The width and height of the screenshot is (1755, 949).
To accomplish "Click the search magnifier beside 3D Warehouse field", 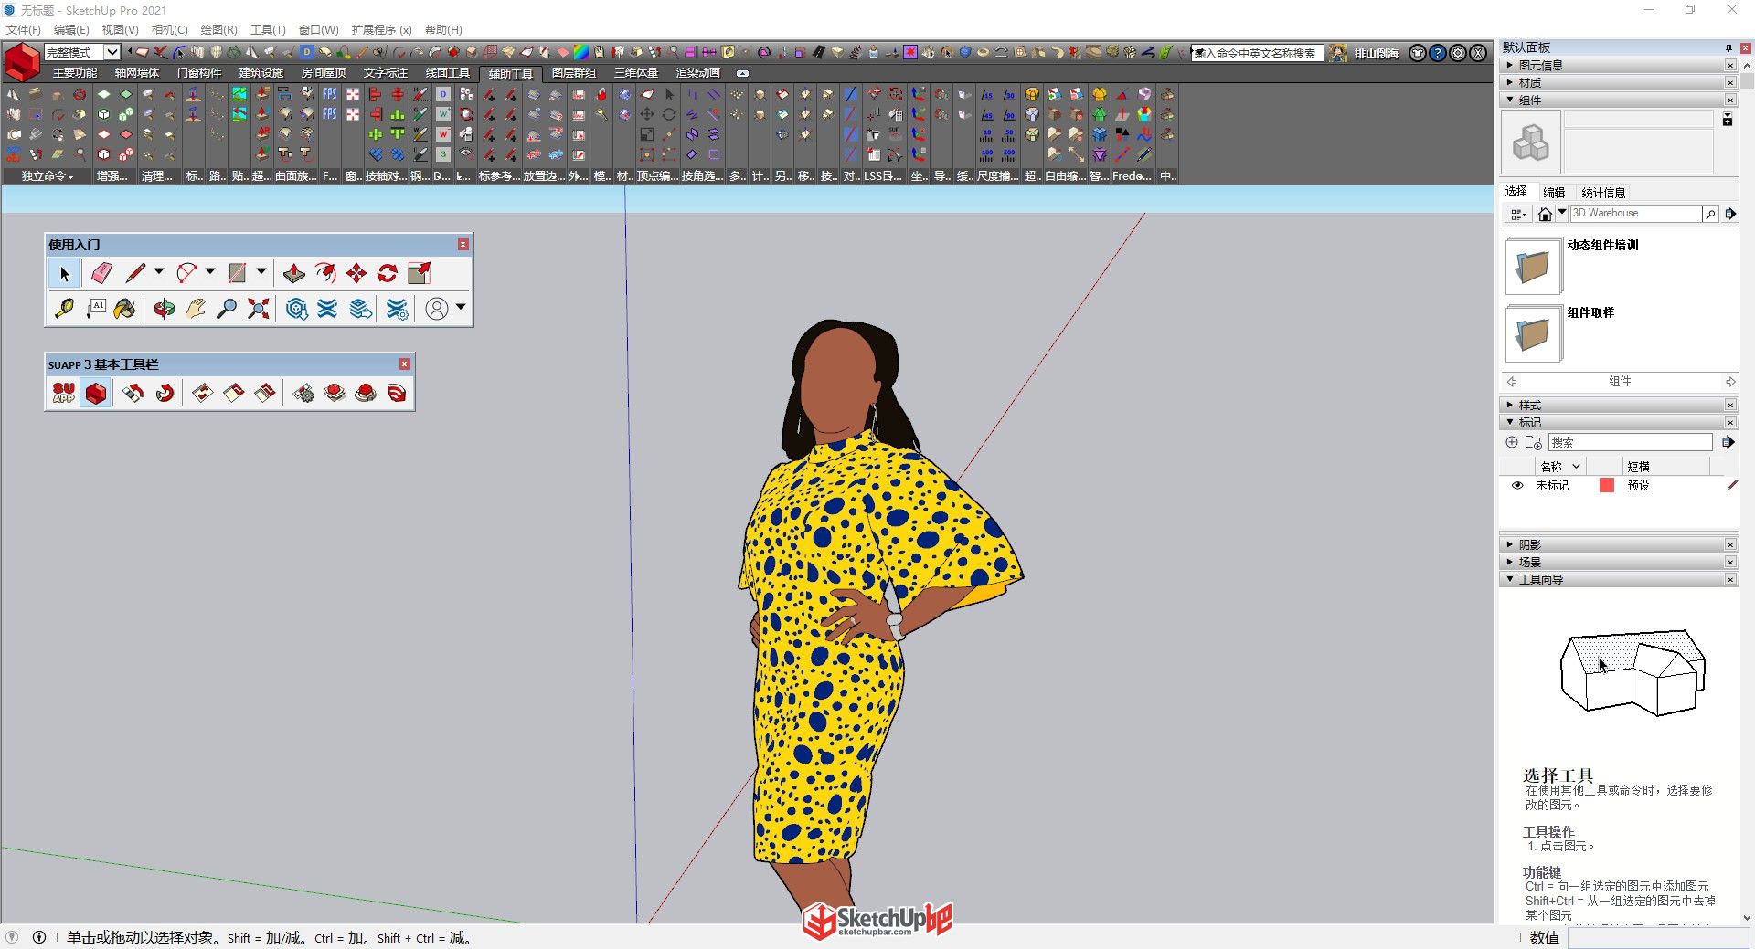I will point(1709,214).
